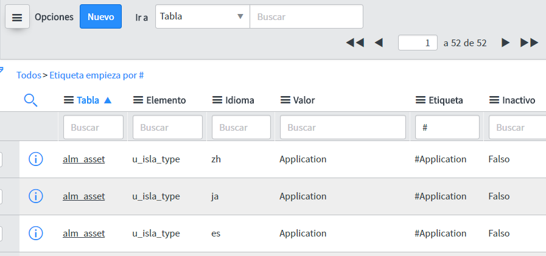The image size is (546, 256).
Task: Click u_isla_type in the ja row
Action: point(156,196)
